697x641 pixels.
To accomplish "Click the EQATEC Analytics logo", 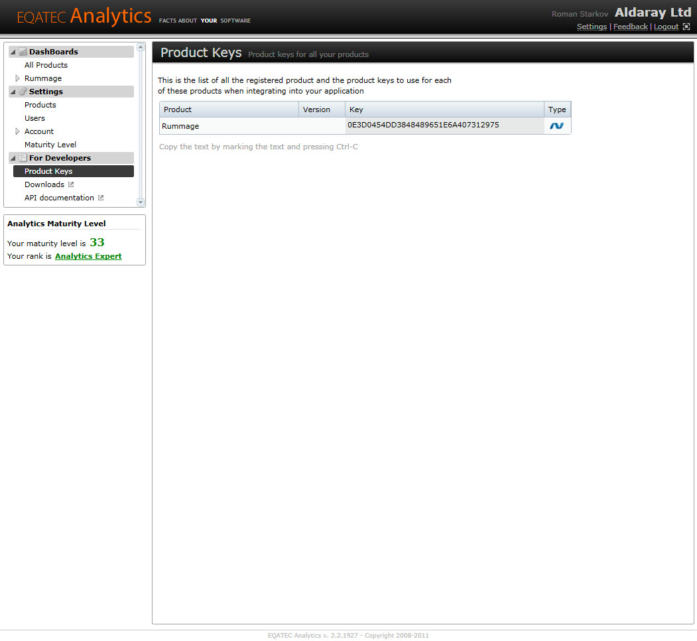I will point(84,17).
